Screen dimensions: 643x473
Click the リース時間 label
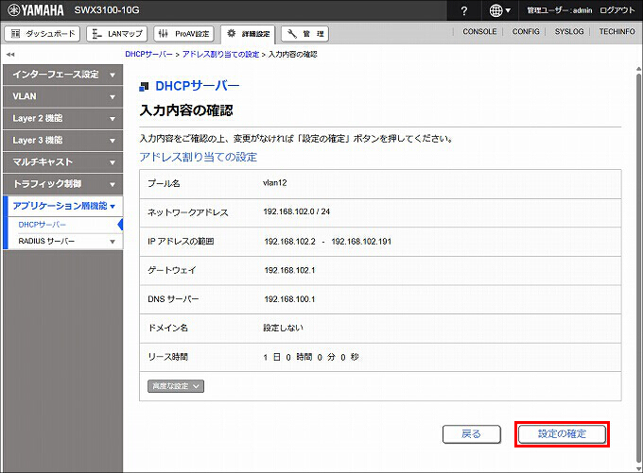[167, 357]
